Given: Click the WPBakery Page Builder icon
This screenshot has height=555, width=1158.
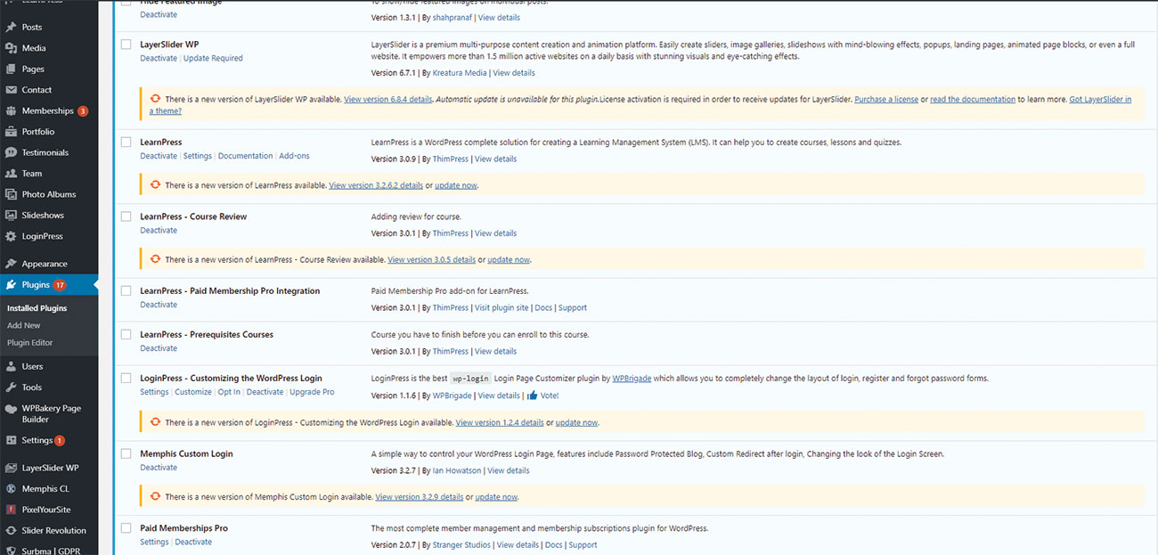Looking at the screenshot, I should tap(11, 409).
